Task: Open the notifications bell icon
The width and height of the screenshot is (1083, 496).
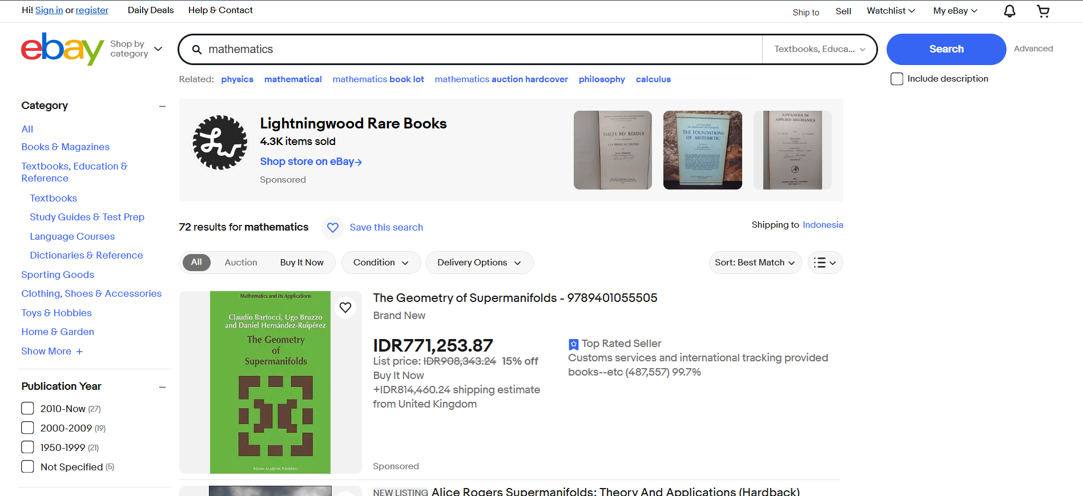Action: tap(1009, 11)
